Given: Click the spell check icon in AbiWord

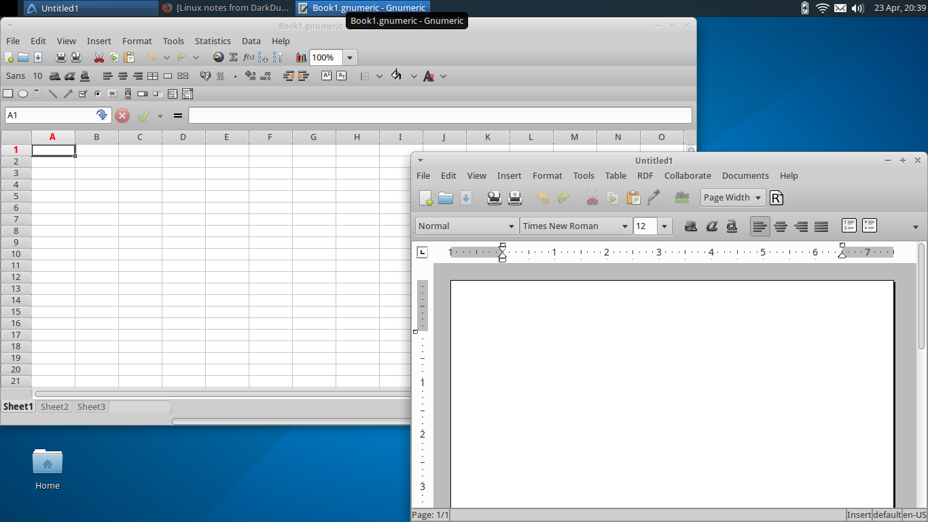Looking at the screenshot, I should click(x=681, y=198).
